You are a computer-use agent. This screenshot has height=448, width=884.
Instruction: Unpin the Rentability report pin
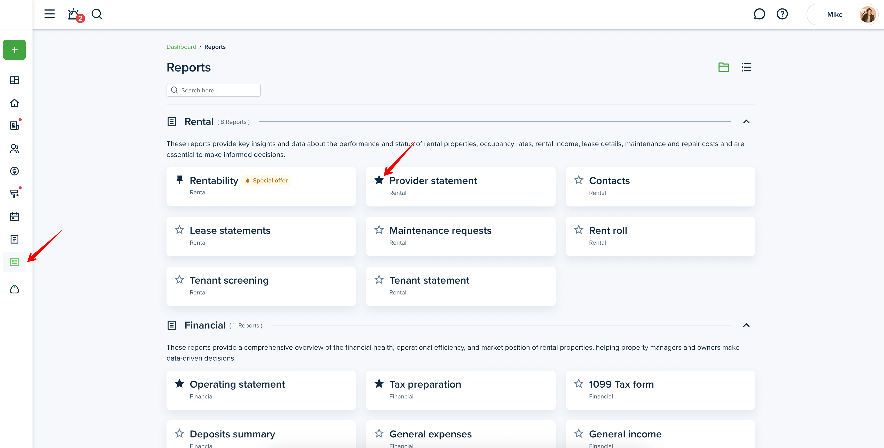(179, 180)
